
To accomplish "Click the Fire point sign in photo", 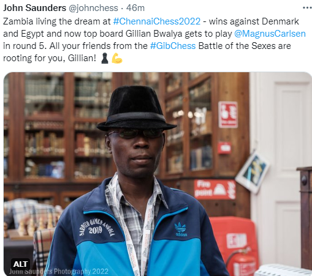I will pyautogui.click(x=215, y=190).
